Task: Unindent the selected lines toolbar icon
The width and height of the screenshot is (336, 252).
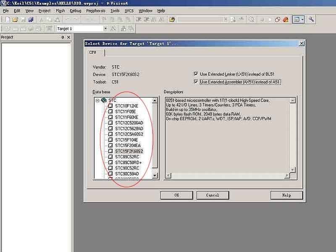Action: coord(147,20)
